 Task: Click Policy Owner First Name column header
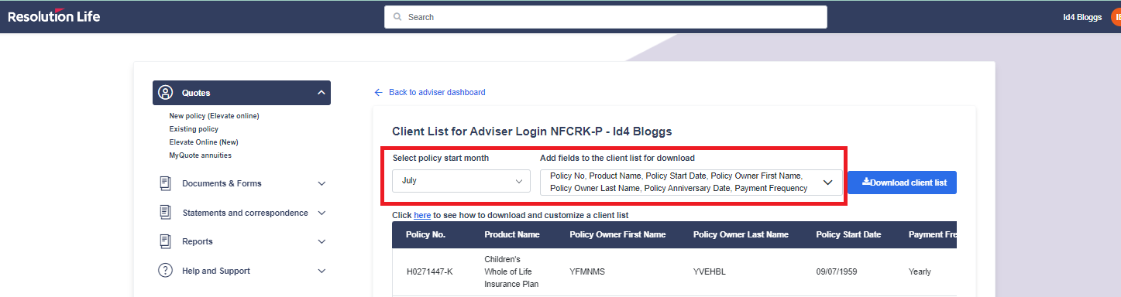[617, 234]
